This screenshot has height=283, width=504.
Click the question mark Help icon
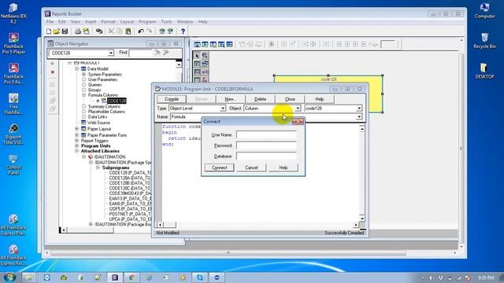(x=183, y=31)
